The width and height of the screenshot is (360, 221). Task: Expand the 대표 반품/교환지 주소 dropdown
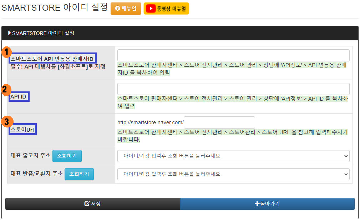[x=233, y=174]
